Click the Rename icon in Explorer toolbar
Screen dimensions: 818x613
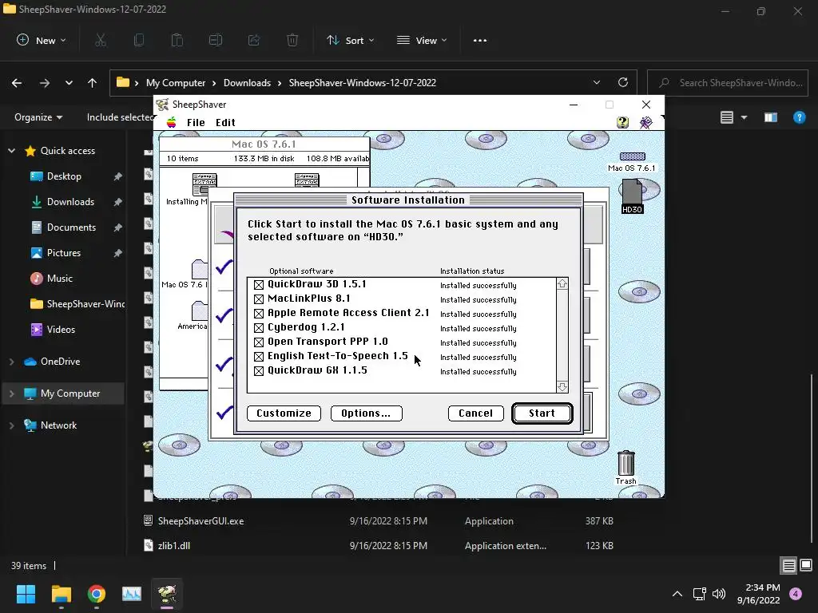216,40
